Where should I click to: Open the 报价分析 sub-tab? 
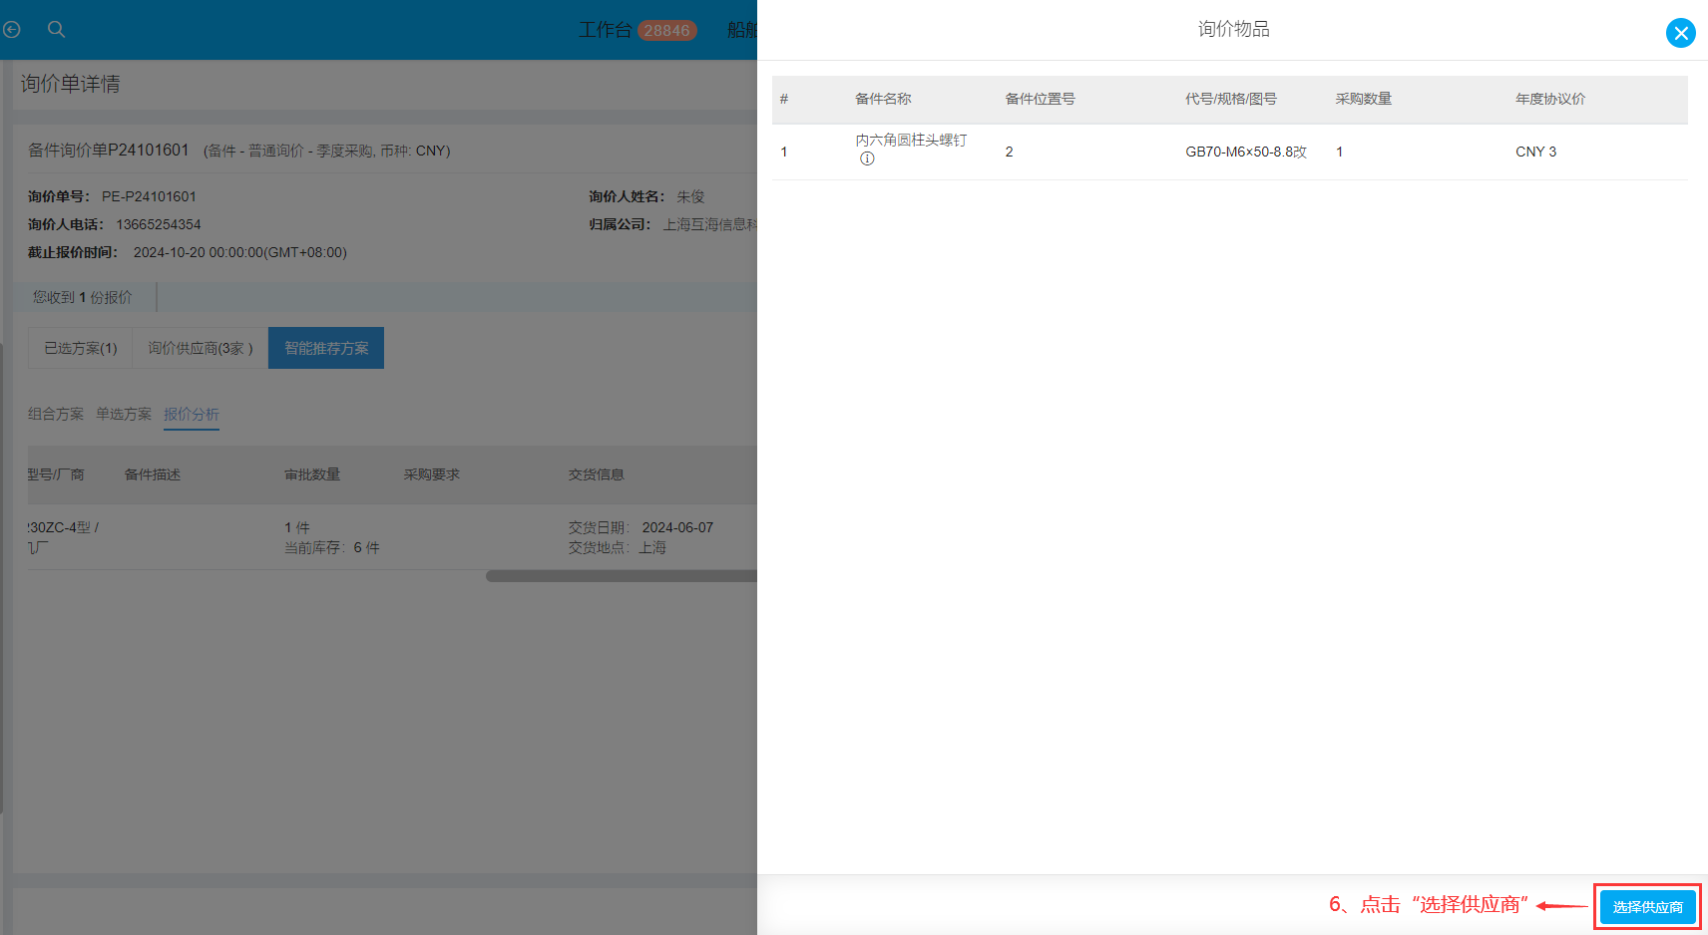(192, 414)
